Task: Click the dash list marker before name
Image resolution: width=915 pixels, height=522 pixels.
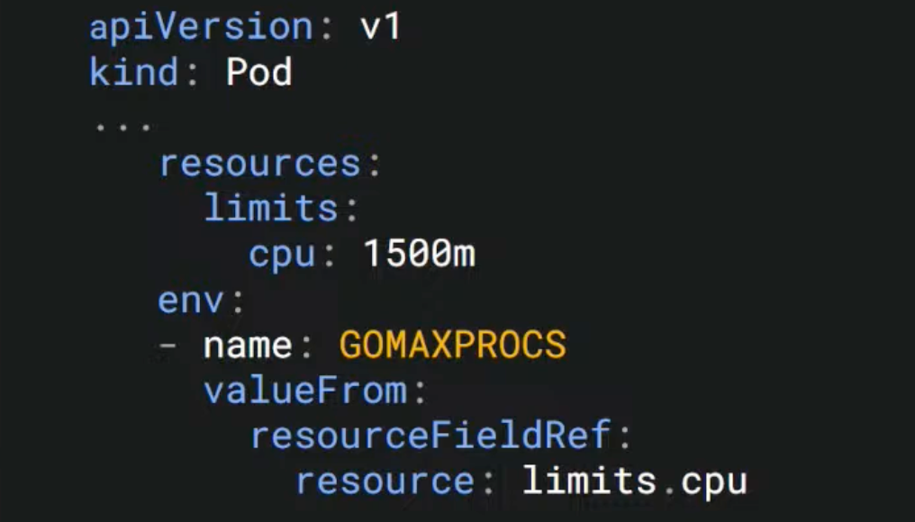Action: 168,345
